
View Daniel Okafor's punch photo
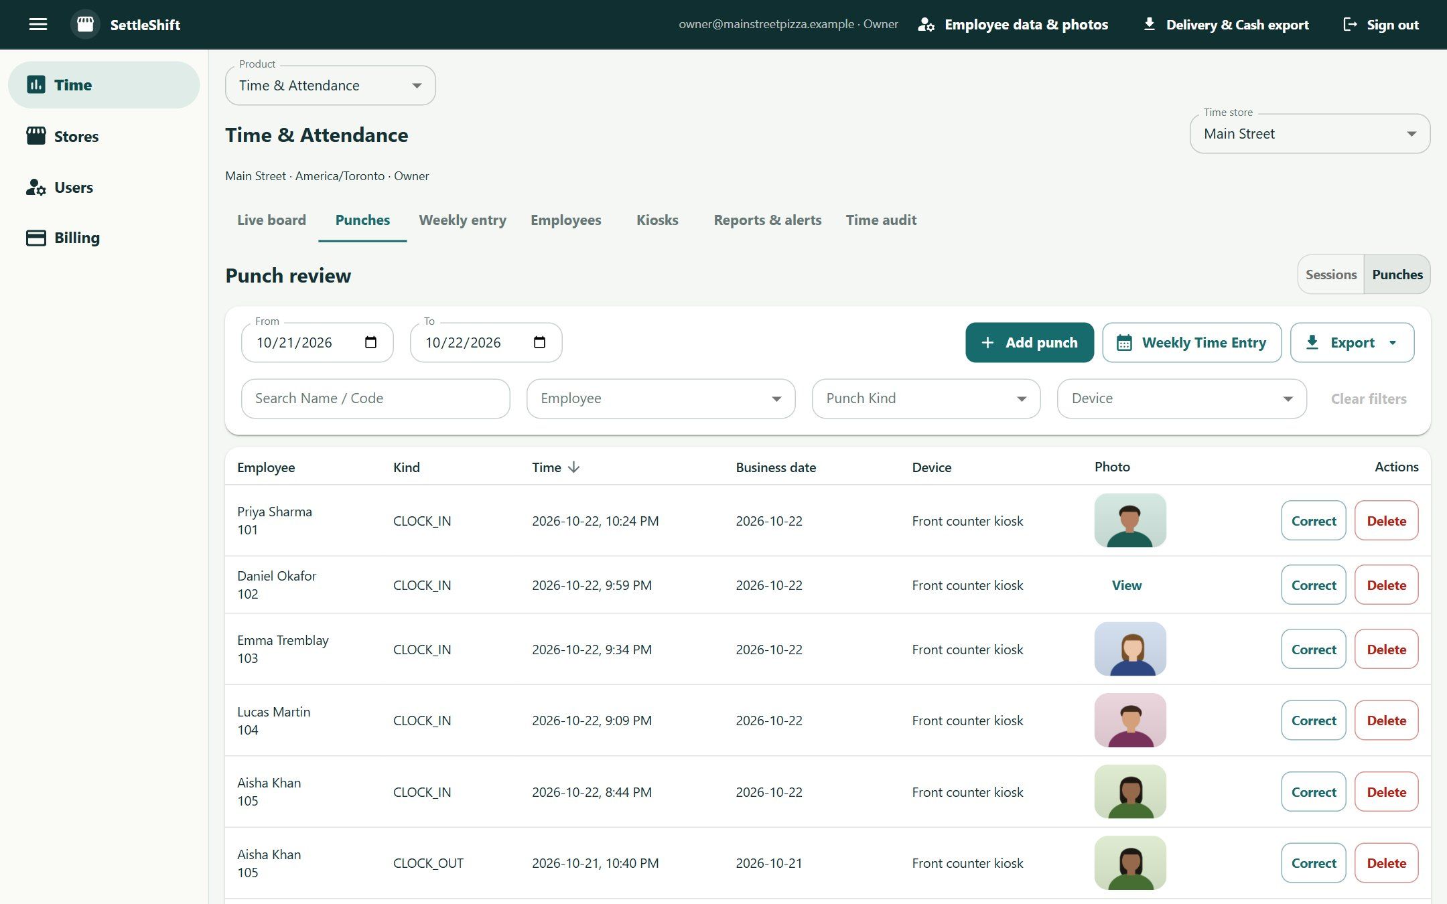pos(1126,585)
